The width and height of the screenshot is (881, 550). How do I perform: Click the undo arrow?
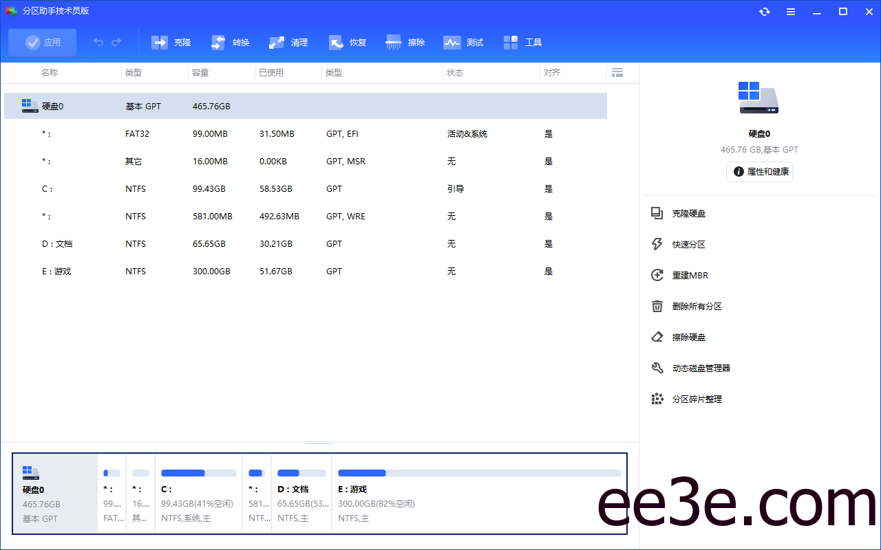click(98, 42)
